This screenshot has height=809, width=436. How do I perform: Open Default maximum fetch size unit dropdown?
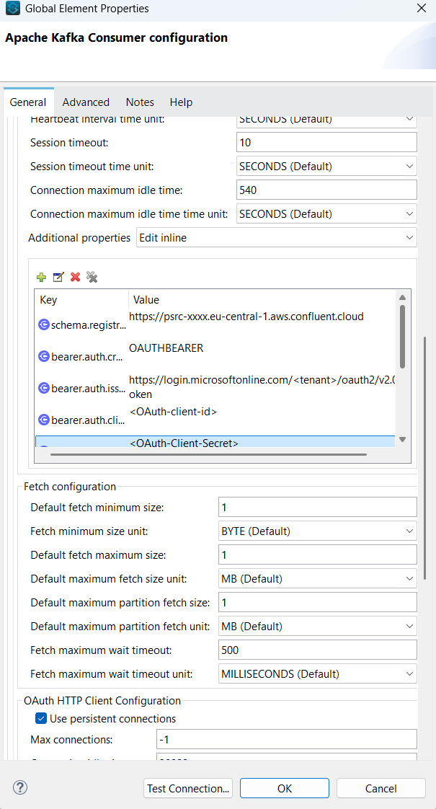[x=318, y=579]
